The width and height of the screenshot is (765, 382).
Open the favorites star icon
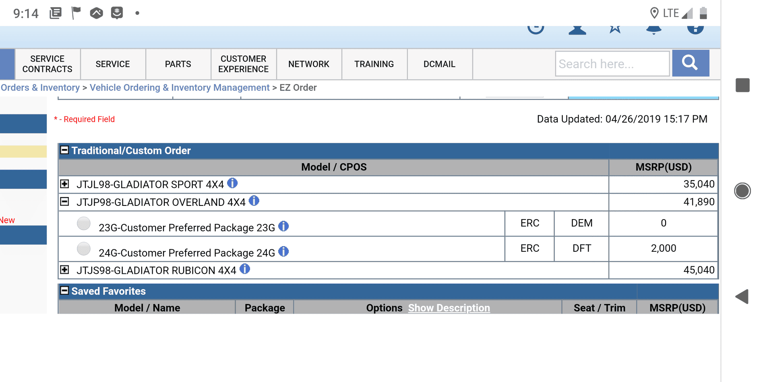pyautogui.click(x=615, y=29)
